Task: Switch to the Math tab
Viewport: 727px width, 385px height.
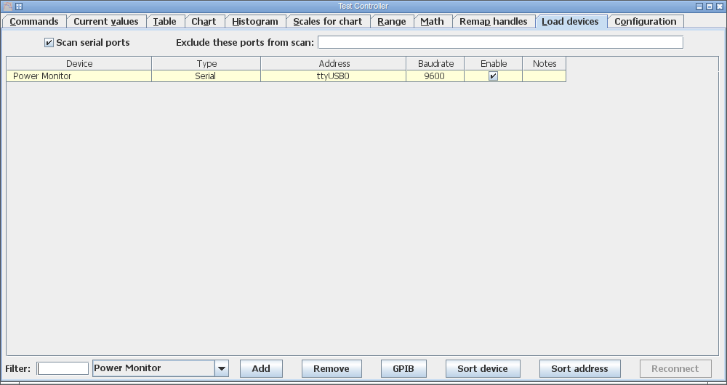Action: pos(432,21)
